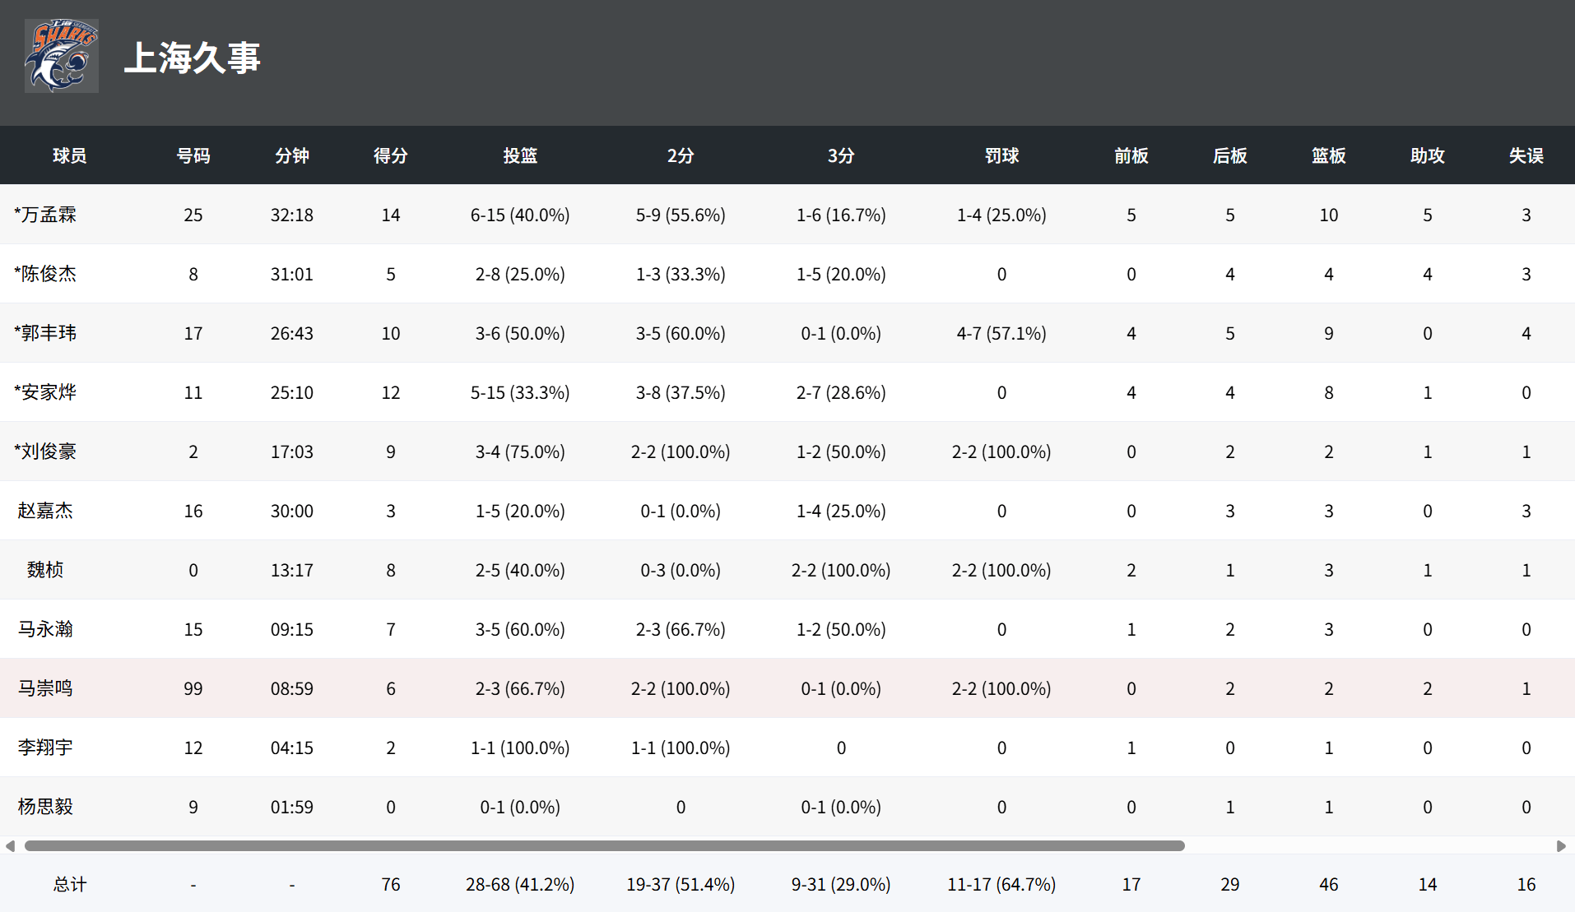Select player *安家烨
1575x912 pixels.
(45, 392)
